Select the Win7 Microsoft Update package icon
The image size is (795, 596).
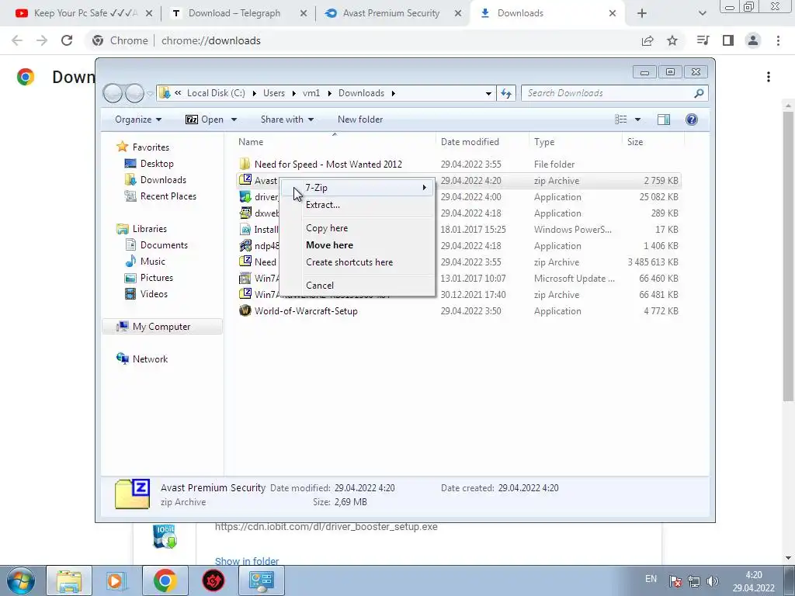pyautogui.click(x=245, y=279)
